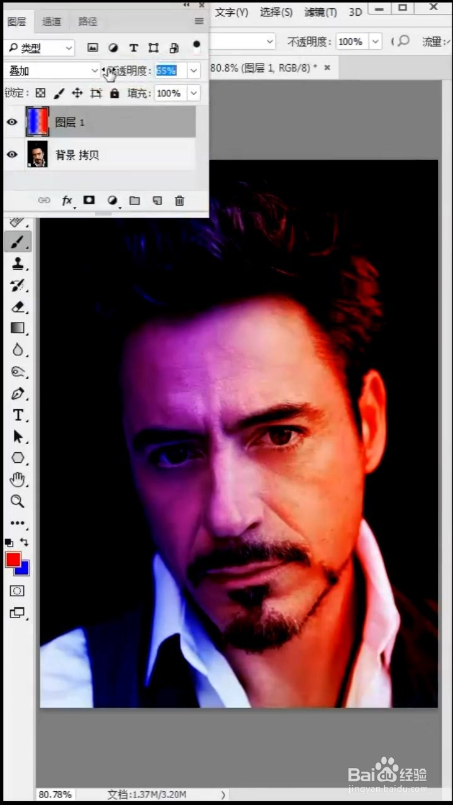This screenshot has height=805, width=453.
Task: Lock transparent pixels
Action: [x=41, y=93]
